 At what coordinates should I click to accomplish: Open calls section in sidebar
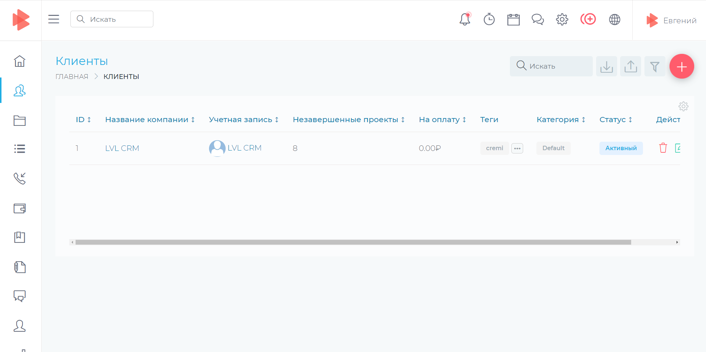pyautogui.click(x=20, y=179)
